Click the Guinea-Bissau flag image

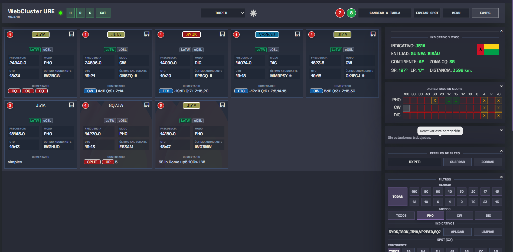tap(488, 49)
